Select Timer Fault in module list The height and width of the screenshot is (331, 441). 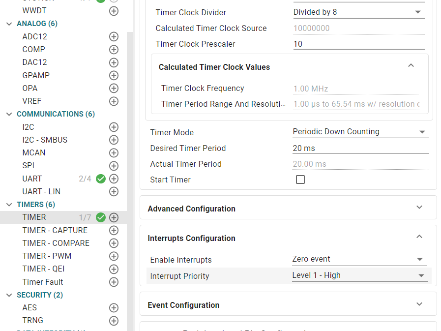tap(42, 282)
